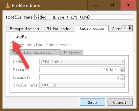Click the Channels label
Viewport: 139px width, 111px height.
tap(22, 77)
